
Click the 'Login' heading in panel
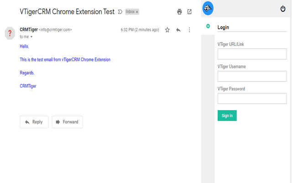click(x=223, y=27)
